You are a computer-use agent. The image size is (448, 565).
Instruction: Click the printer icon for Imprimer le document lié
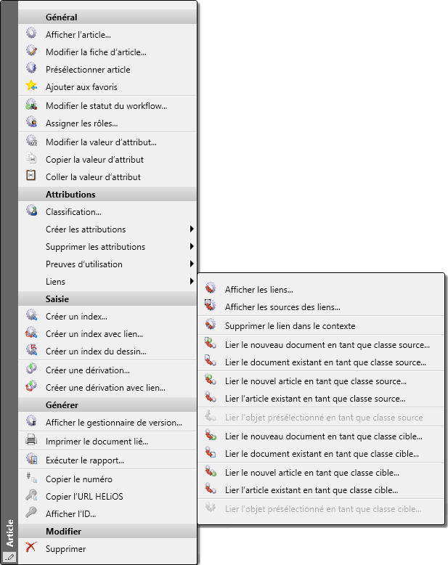tap(31, 439)
